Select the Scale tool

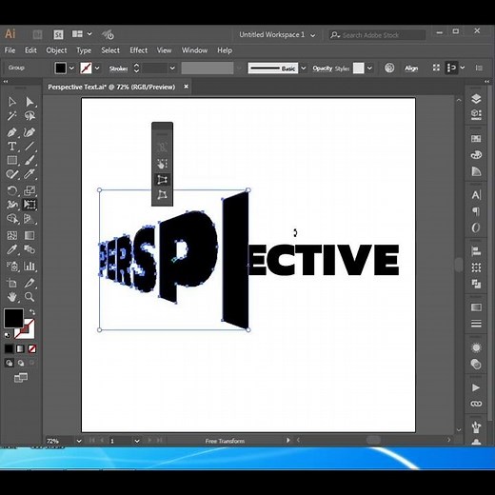30,190
